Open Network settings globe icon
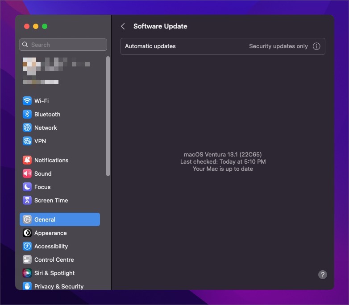The height and width of the screenshot is (305, 349). [x=27, y=128]
